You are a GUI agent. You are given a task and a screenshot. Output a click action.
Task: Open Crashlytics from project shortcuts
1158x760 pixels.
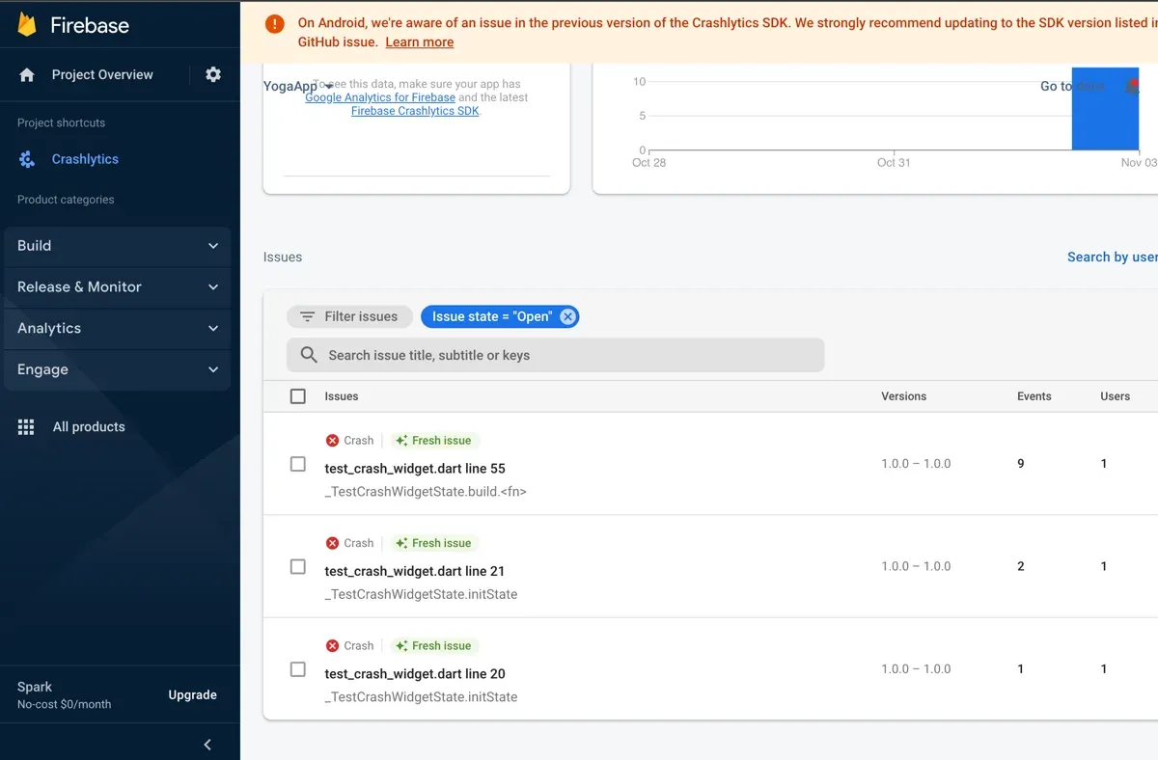[85, 159]
